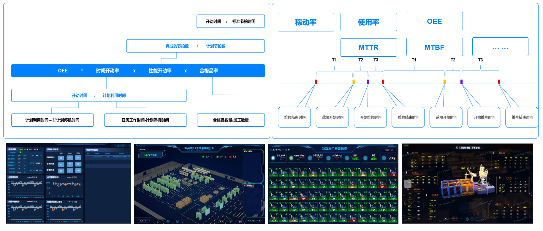The height and width of the screenshot is (231, 543).
Task: Click the MTTR box
Action: (x=368, y=47)
